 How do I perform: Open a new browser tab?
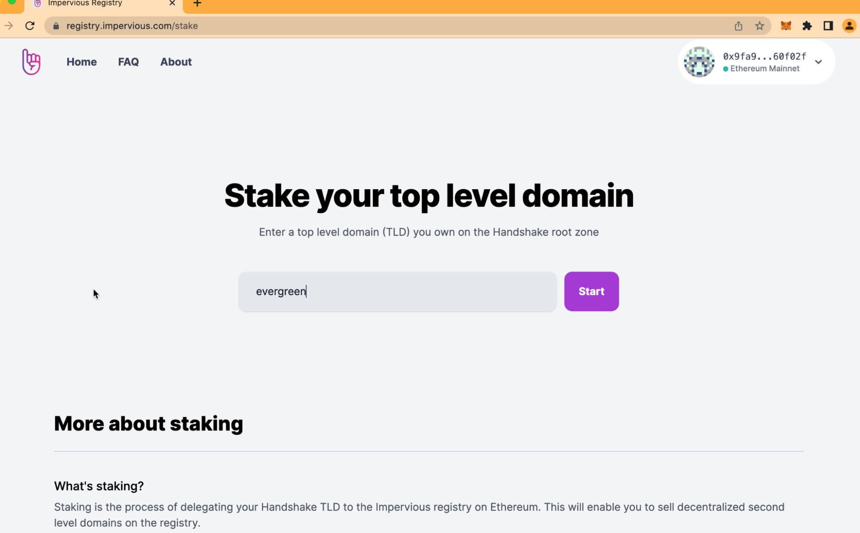pos(197,4)
